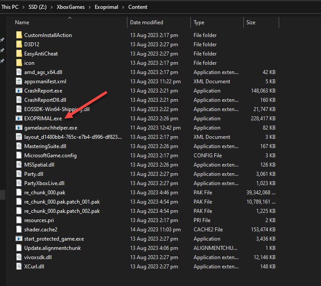Select the re_chunk_000.pak.patch_002.pak file name
The width and height of the screenshot is (321, 286).
62,211
